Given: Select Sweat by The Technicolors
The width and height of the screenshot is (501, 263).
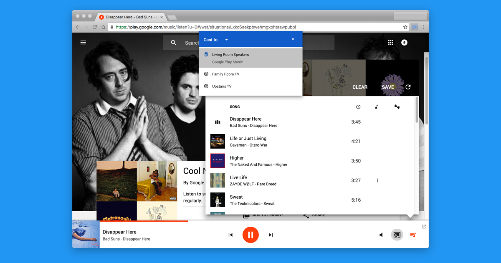Looking at the screenshot, I should pos(310,200).
